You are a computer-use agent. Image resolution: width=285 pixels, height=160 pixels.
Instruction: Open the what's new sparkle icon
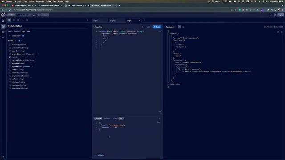click(x=275, y=15)
